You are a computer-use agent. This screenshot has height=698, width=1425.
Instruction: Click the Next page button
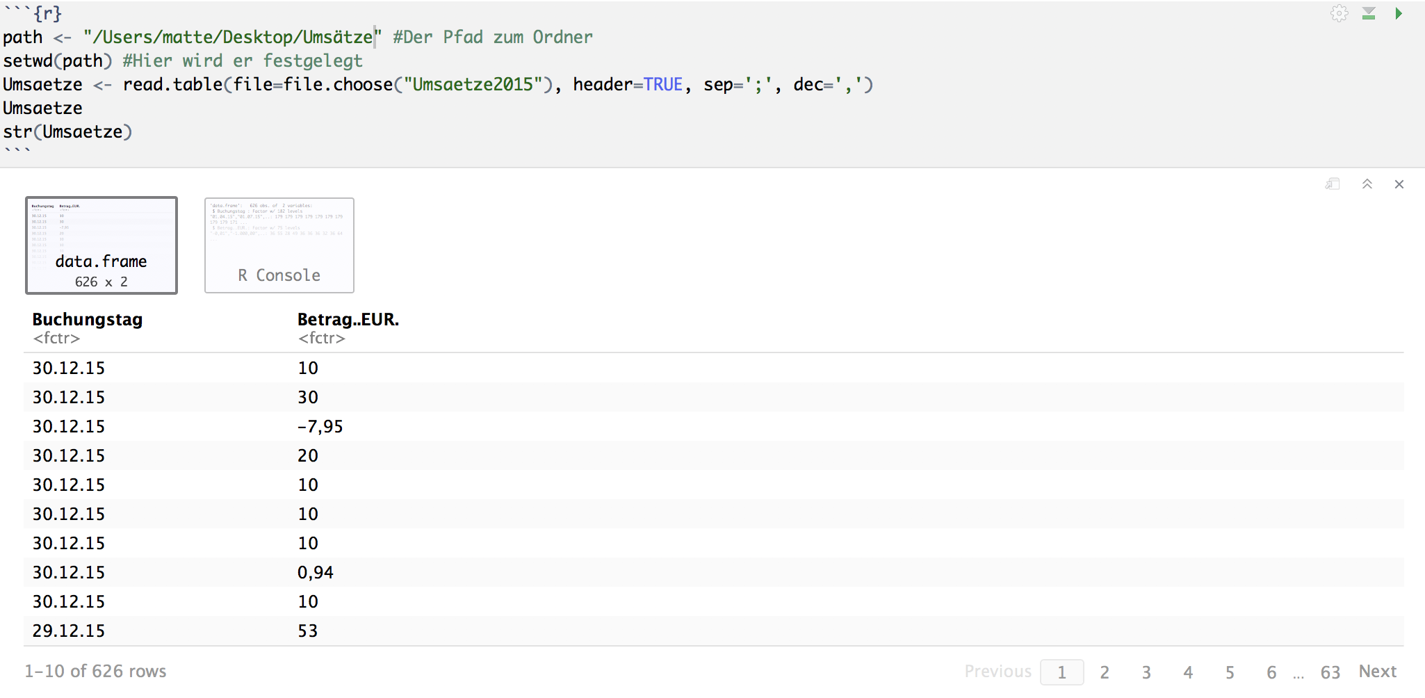coord(1377,672)
